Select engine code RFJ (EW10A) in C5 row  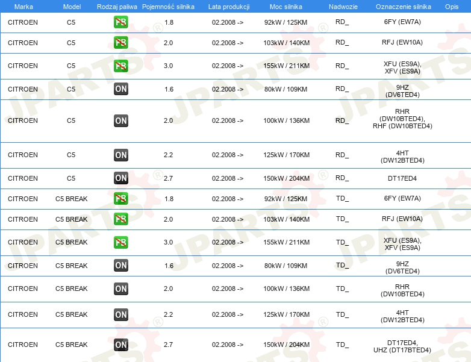(402, 42)
